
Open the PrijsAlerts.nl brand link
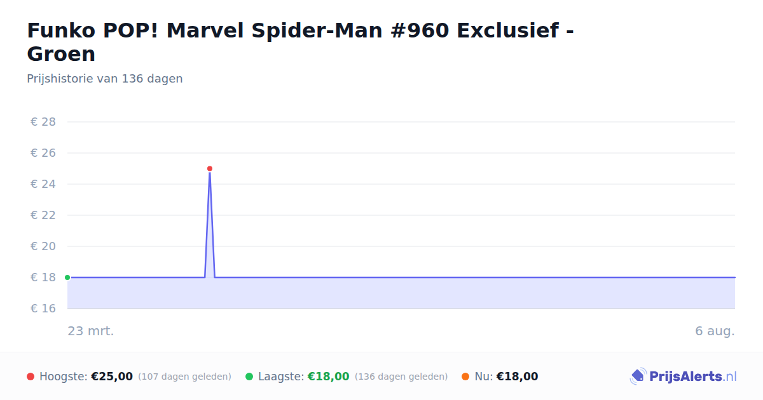pyautogui.click(x=684, y=377)
